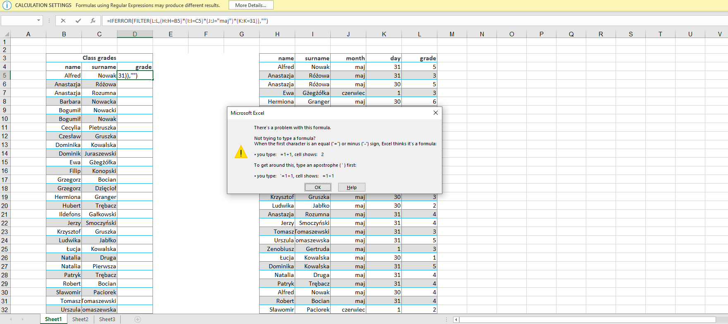
Task: Click the "day" header cell
Action: [x=384, y=58]
